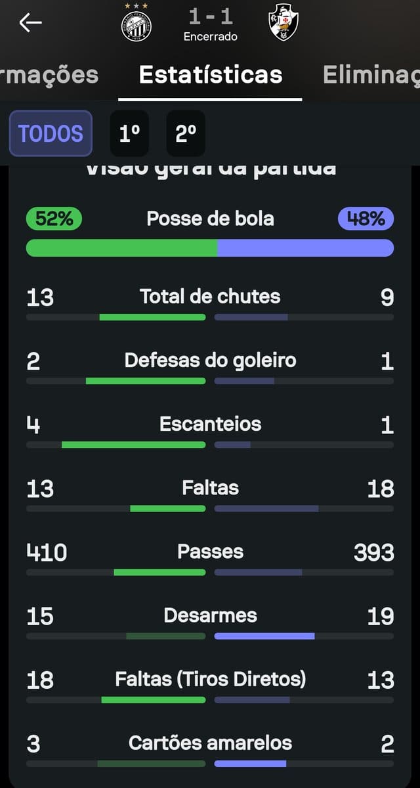Tap the purple 48% possession badge

366,219
